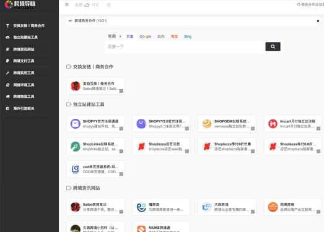Click the 商务合作点这里 link at the top right
This screenshot has height=232, width=324.
click(x=310, y=4)
